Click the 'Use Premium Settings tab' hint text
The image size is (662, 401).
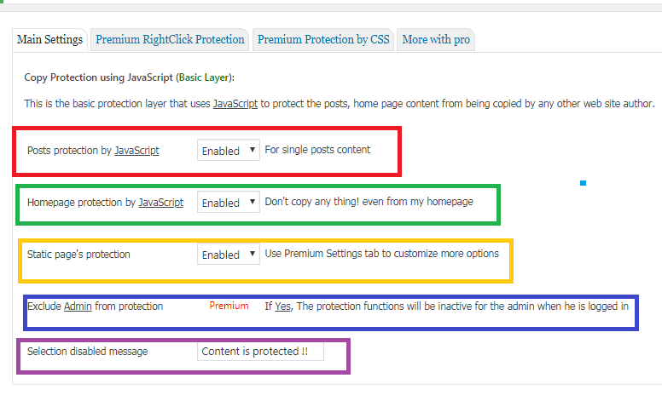pos(381,254)
